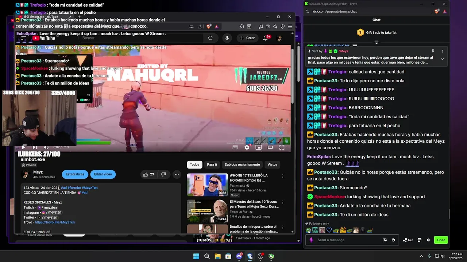The width and height of the screenshot is (467, 262).
Task: Collapse the Kick chat leaderboard chevron
Action: 377,43
